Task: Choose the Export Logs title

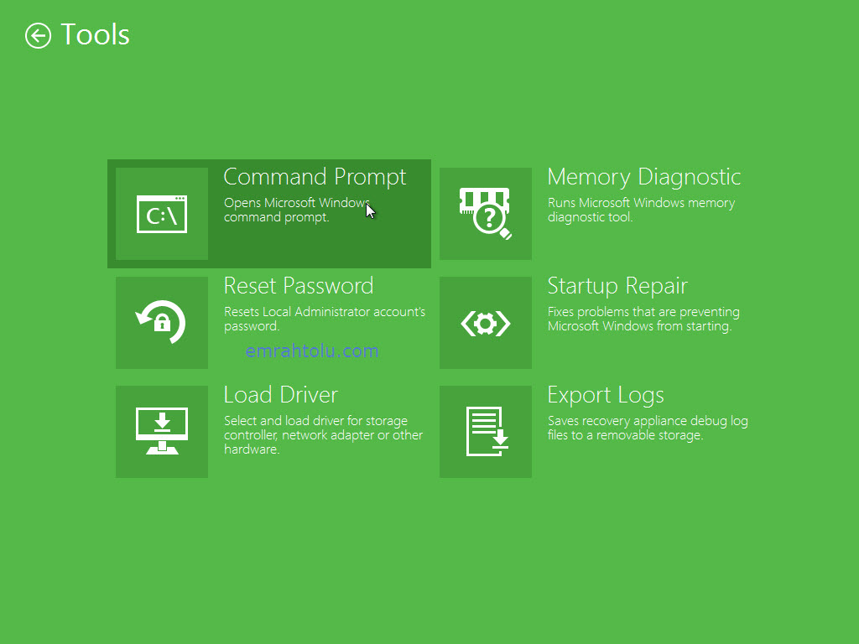Action: click(x=606, y=396)
